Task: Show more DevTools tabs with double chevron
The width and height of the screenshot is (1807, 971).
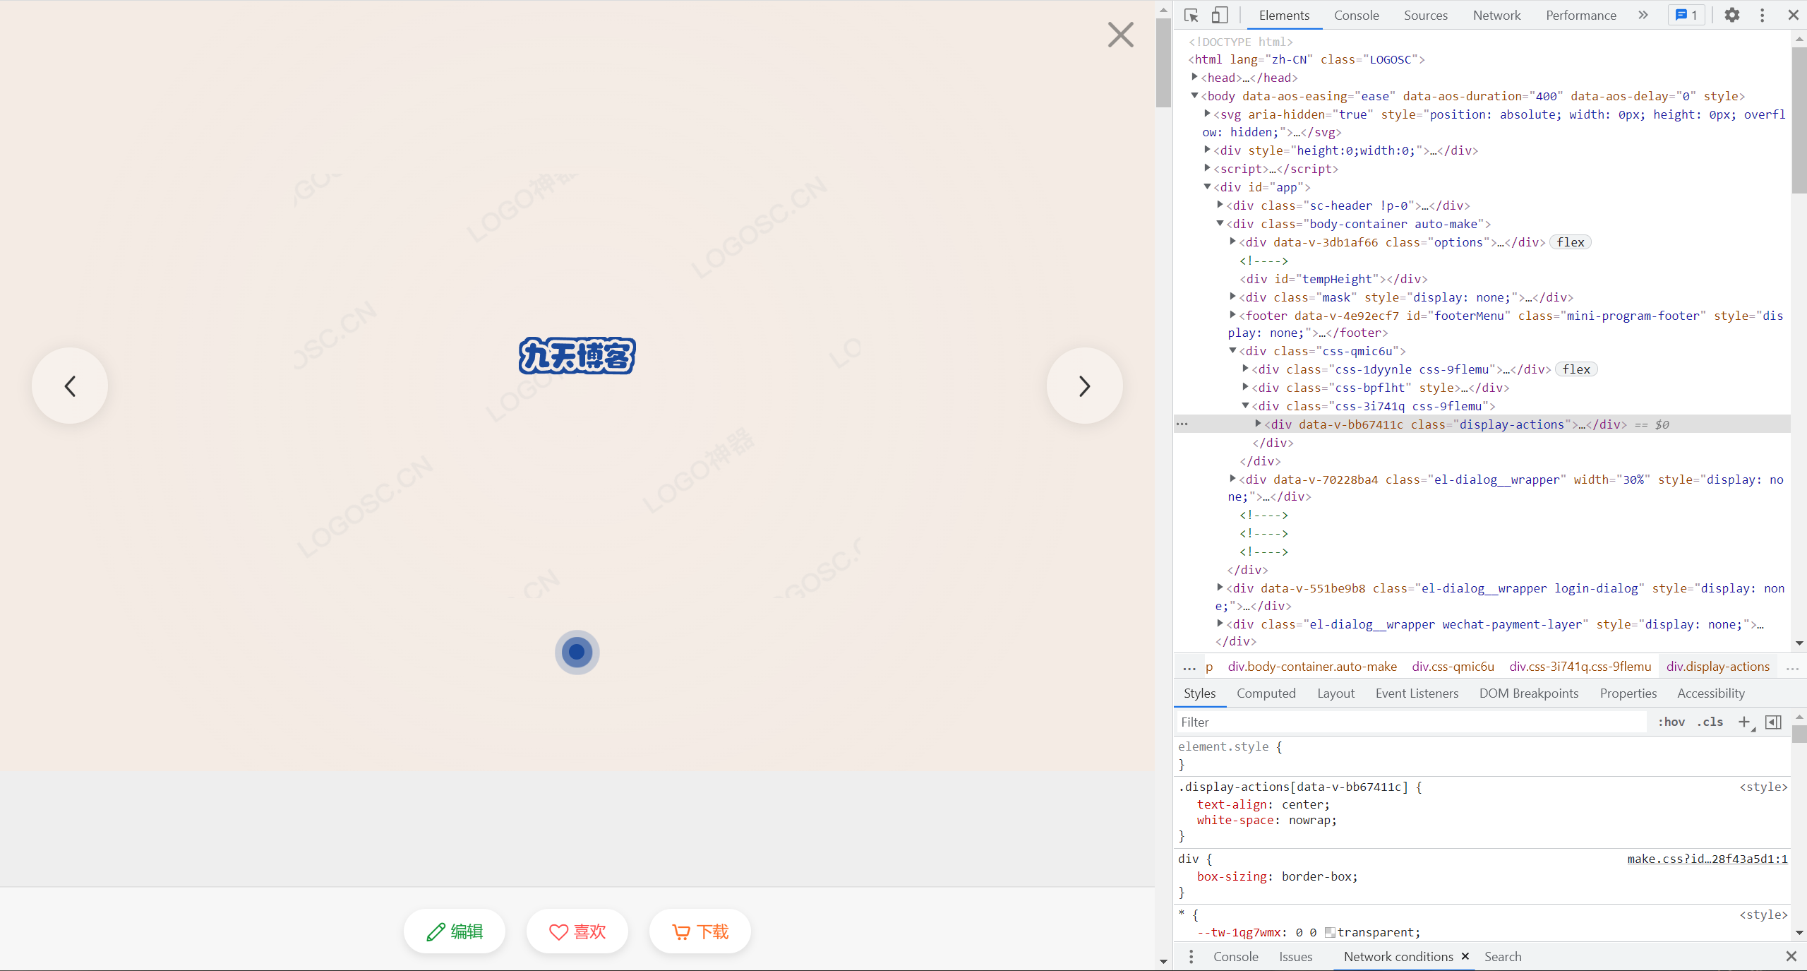Action: 1643,16
